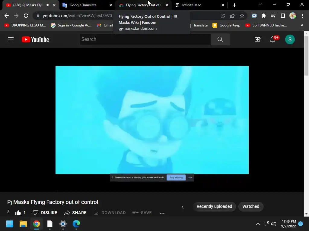Click the DISLIKE button

(x=45, y=213)
